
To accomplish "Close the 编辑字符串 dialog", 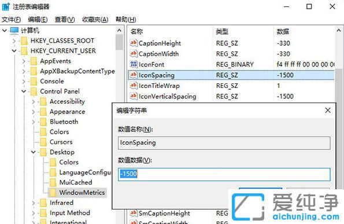I will [328, 110].
